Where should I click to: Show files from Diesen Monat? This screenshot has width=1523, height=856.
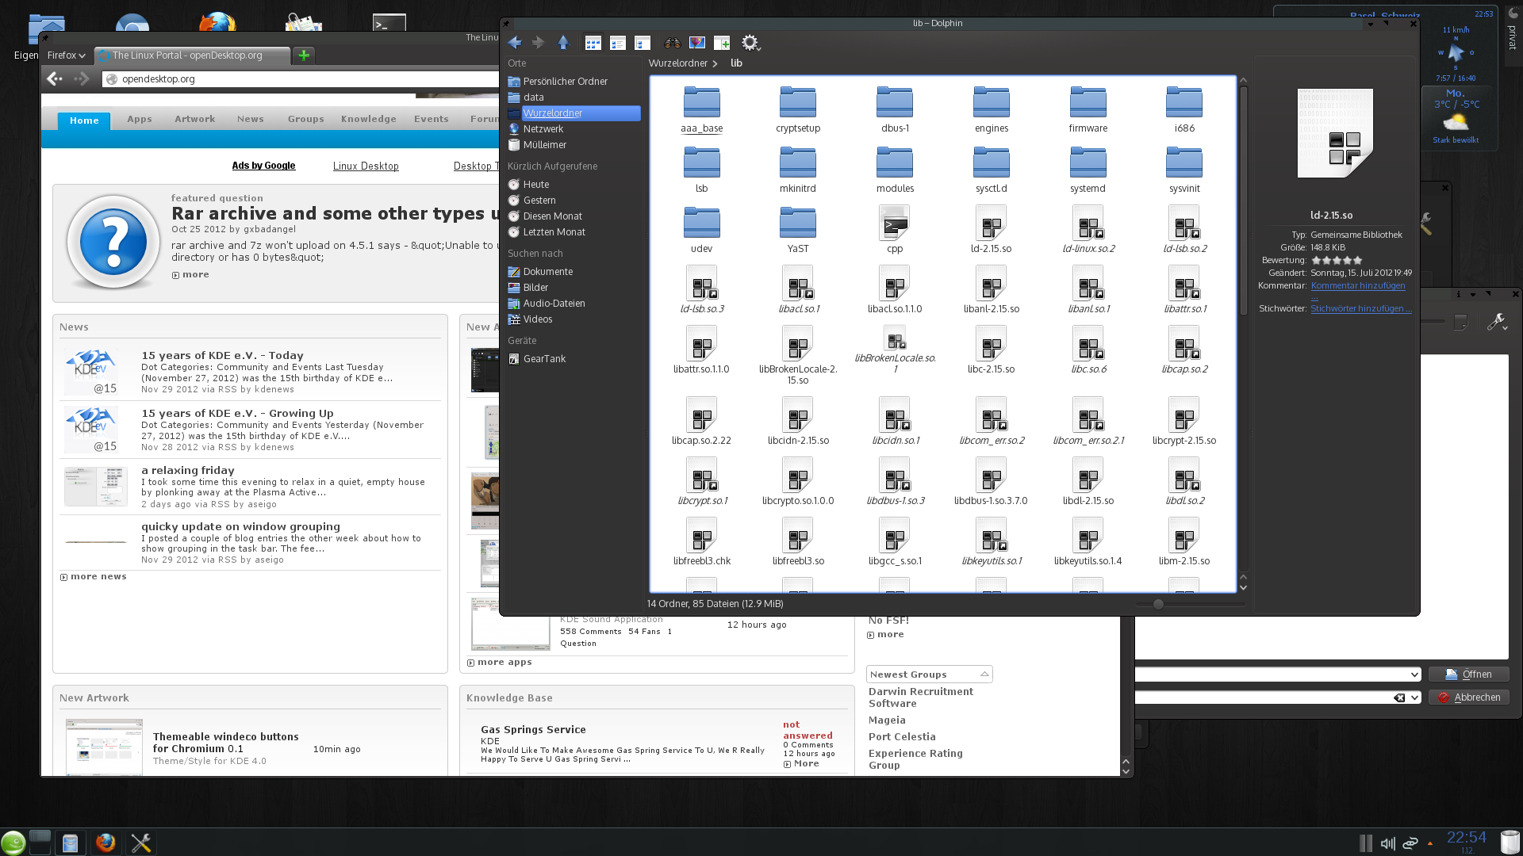[x=552, y=216]
